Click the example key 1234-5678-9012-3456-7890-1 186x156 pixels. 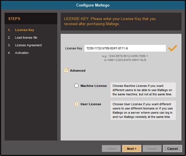tap(128, 56)
